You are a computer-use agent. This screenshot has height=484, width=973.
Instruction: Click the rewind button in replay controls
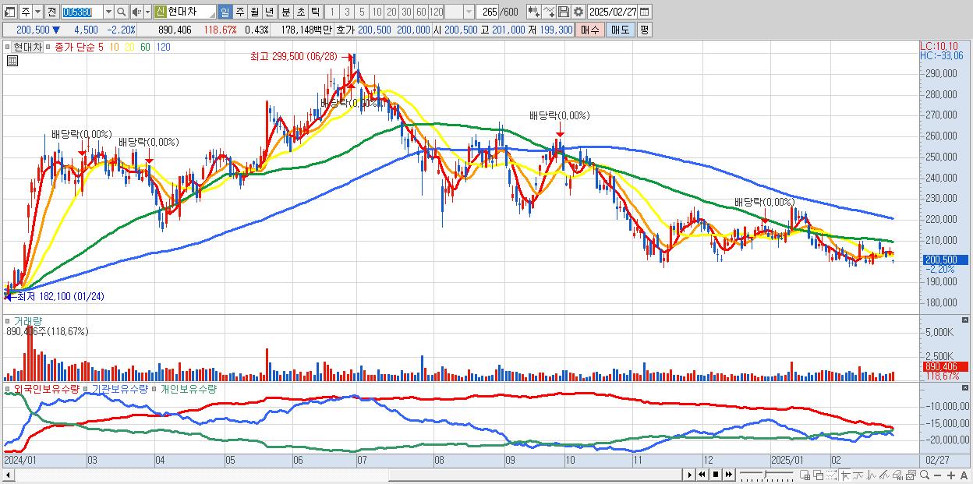pos(702,475)
